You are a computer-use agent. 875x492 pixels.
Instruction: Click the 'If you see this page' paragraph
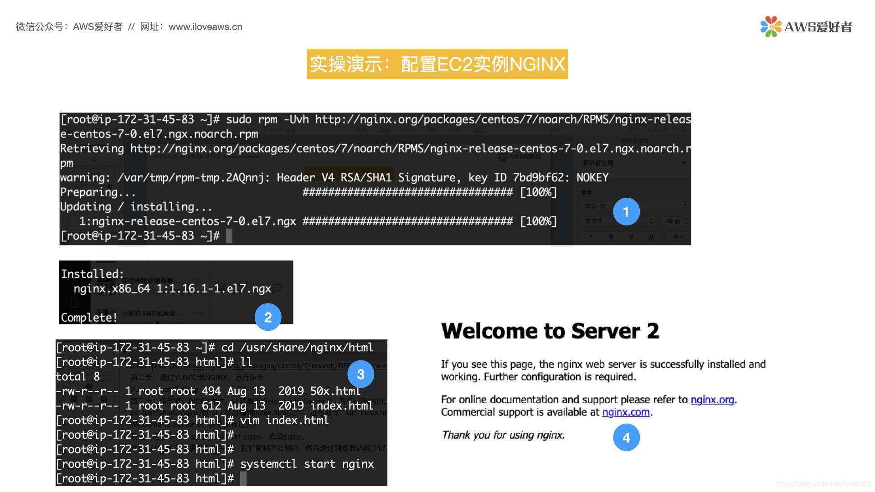tap(603, 370)
